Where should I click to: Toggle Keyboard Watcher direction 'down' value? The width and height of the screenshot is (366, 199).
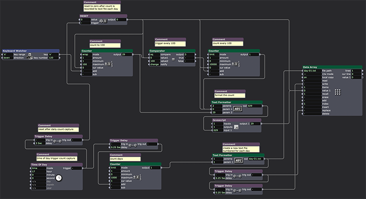[x=8, y=58]
